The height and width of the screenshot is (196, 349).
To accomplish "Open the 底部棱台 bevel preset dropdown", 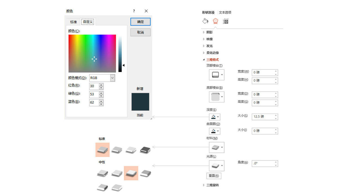I will pos(217,97).
